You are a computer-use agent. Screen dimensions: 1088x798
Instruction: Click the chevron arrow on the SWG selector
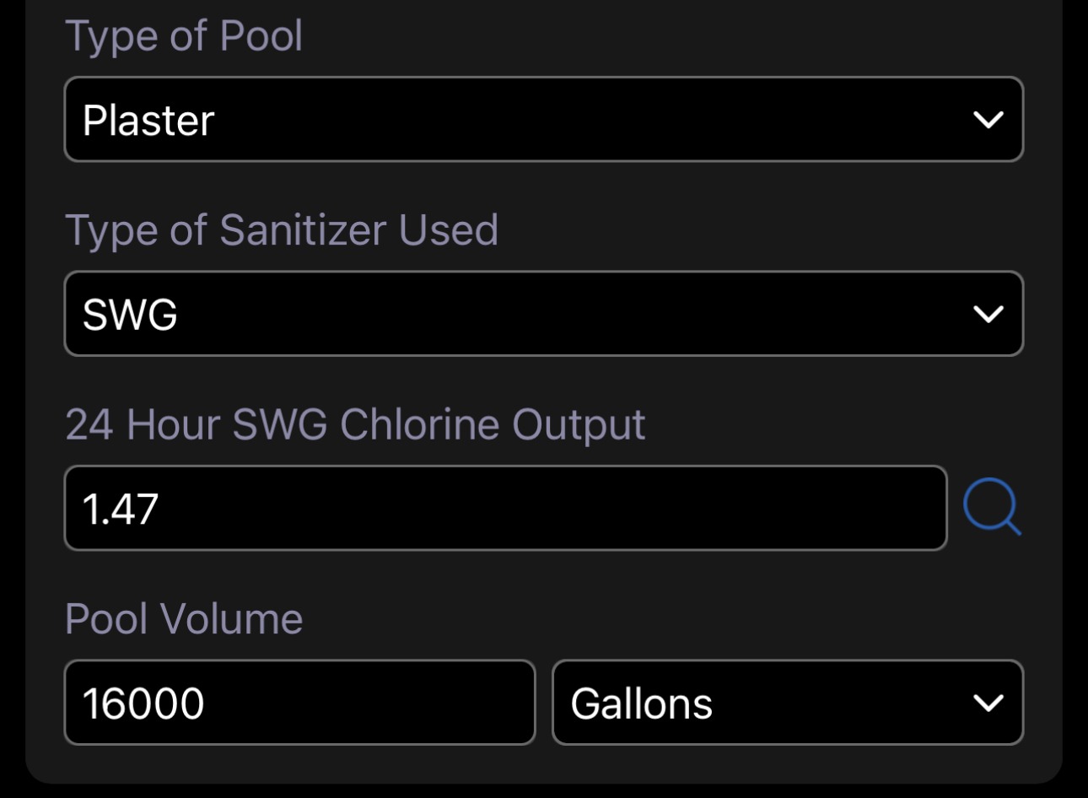[x=988, y=314]
